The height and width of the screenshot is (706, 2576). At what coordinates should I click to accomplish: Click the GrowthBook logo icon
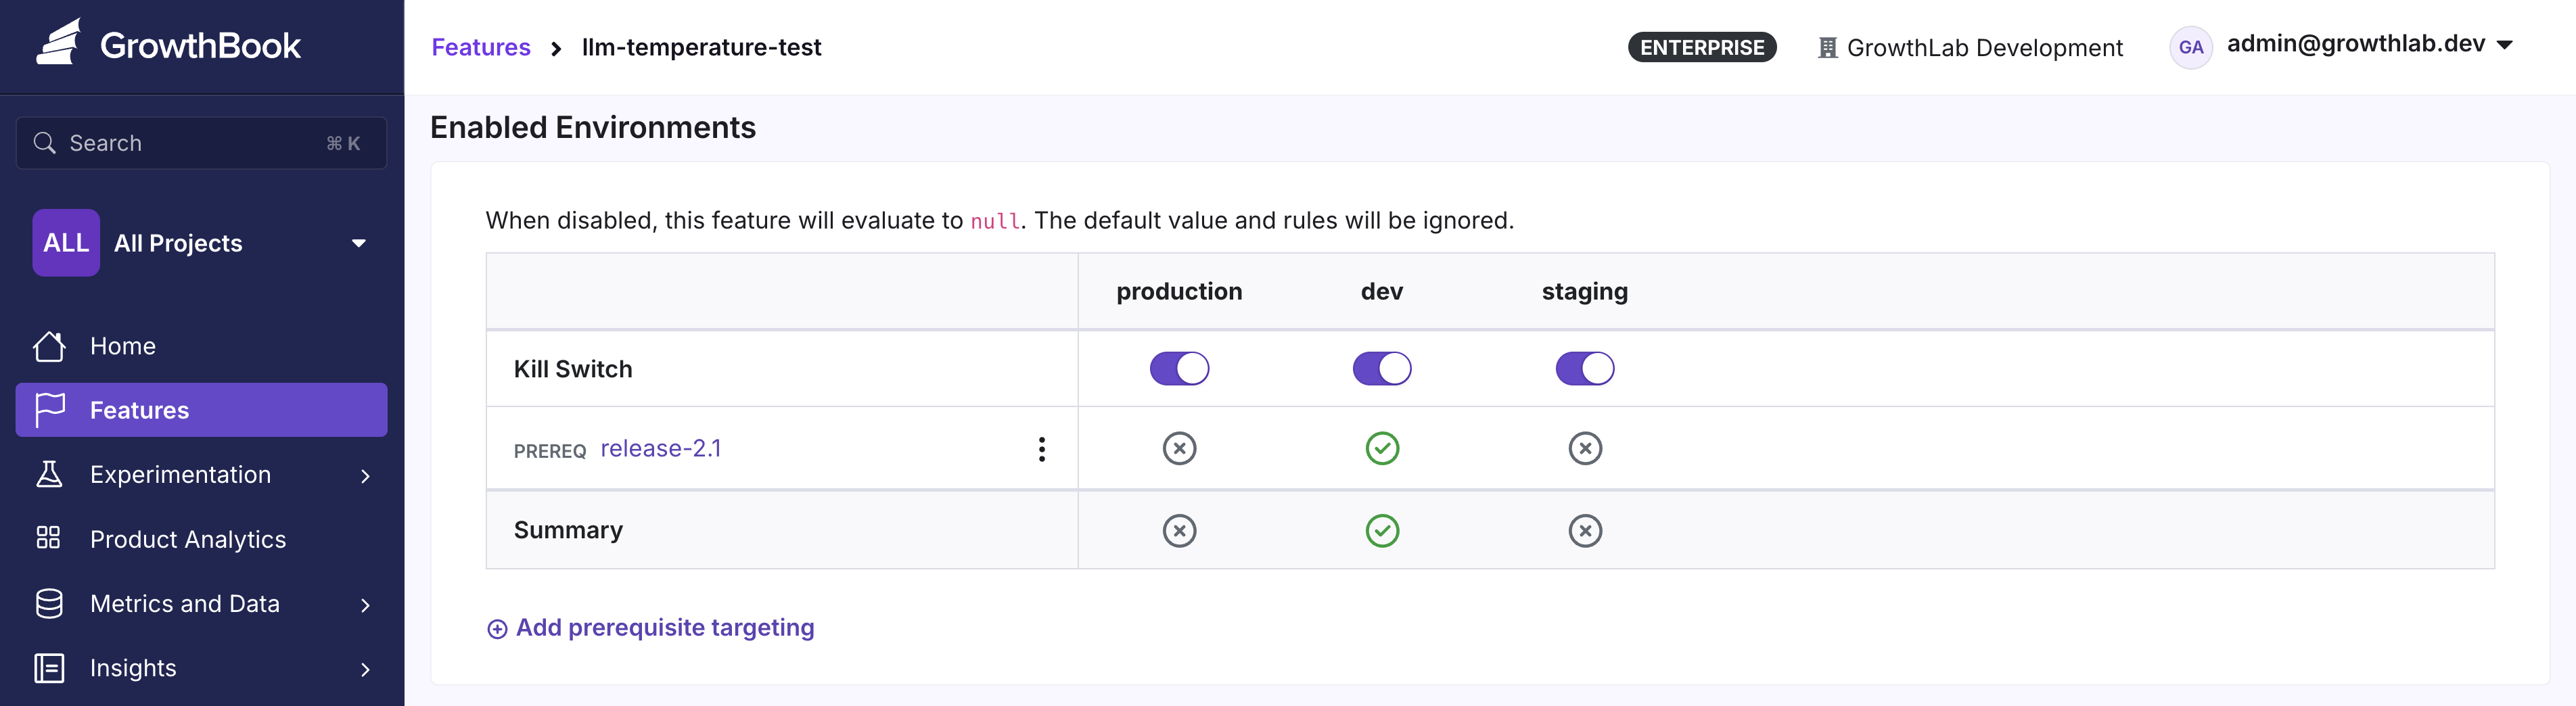coord(58,44)
